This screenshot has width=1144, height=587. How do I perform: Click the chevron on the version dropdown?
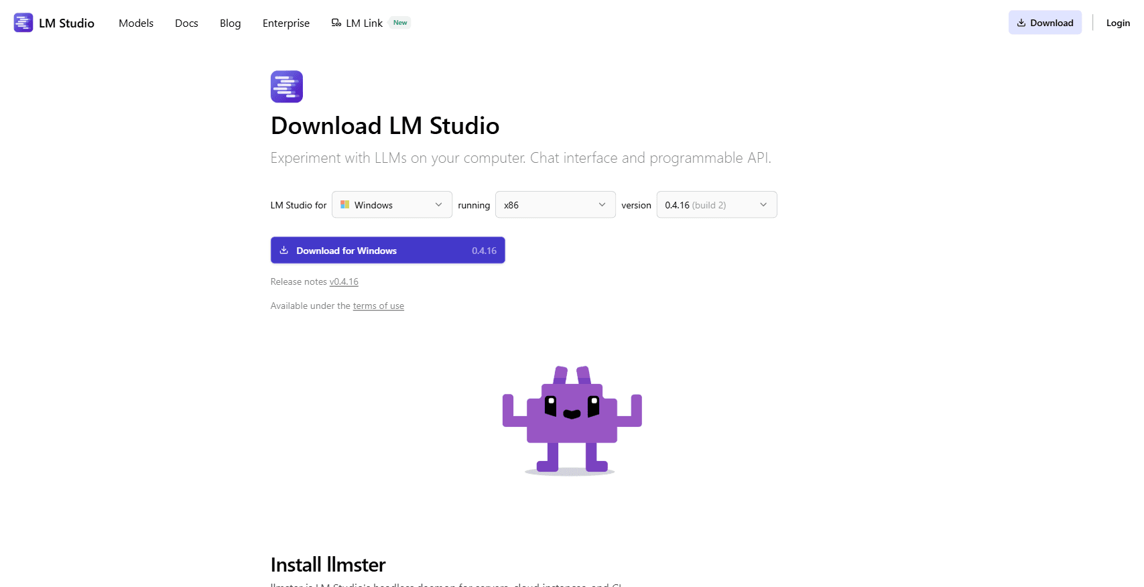tap(763, 204)
